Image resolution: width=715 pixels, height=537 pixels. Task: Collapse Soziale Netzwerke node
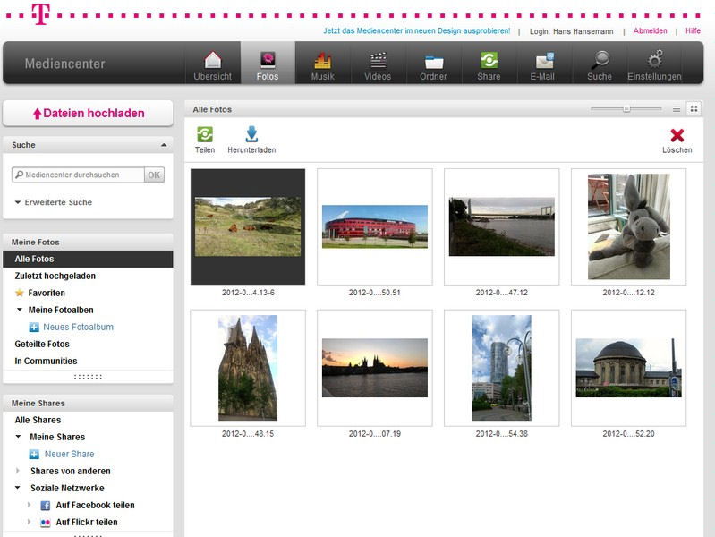pos(18,488)
